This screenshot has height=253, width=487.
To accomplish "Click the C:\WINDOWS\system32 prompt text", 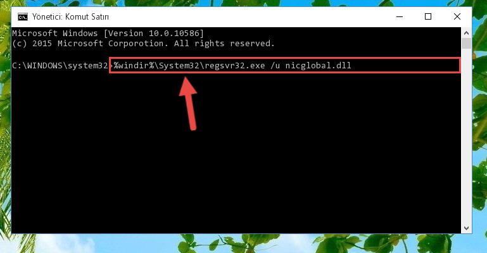I will [x=60, y=66].
